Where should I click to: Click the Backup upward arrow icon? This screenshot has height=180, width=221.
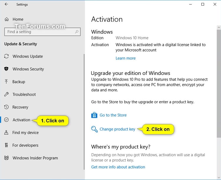pyautogui.click(x=6, y=82)
